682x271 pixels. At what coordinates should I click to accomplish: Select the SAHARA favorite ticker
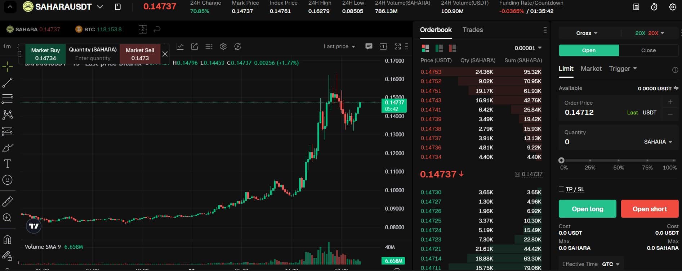(x=33, y=30)
